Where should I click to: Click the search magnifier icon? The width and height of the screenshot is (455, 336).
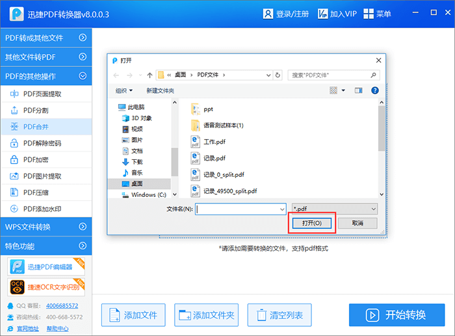374,75
